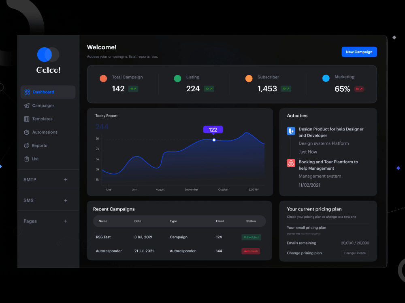Screen dimensions: 405x303
Task: Click the Scheduled status badge
Action: pos(251,237)
